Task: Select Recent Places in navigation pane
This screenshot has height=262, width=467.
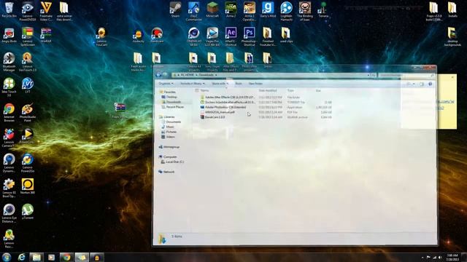Action: (x=174, y=107)
